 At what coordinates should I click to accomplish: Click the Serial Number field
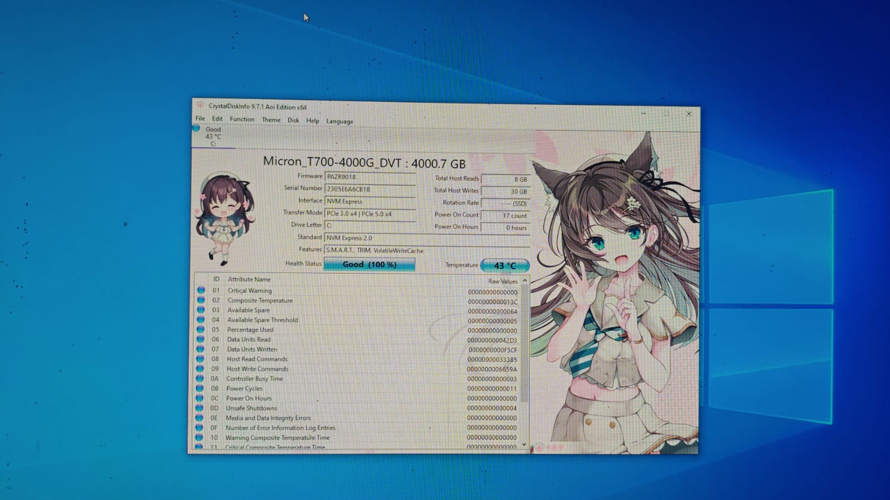point(370,189)
